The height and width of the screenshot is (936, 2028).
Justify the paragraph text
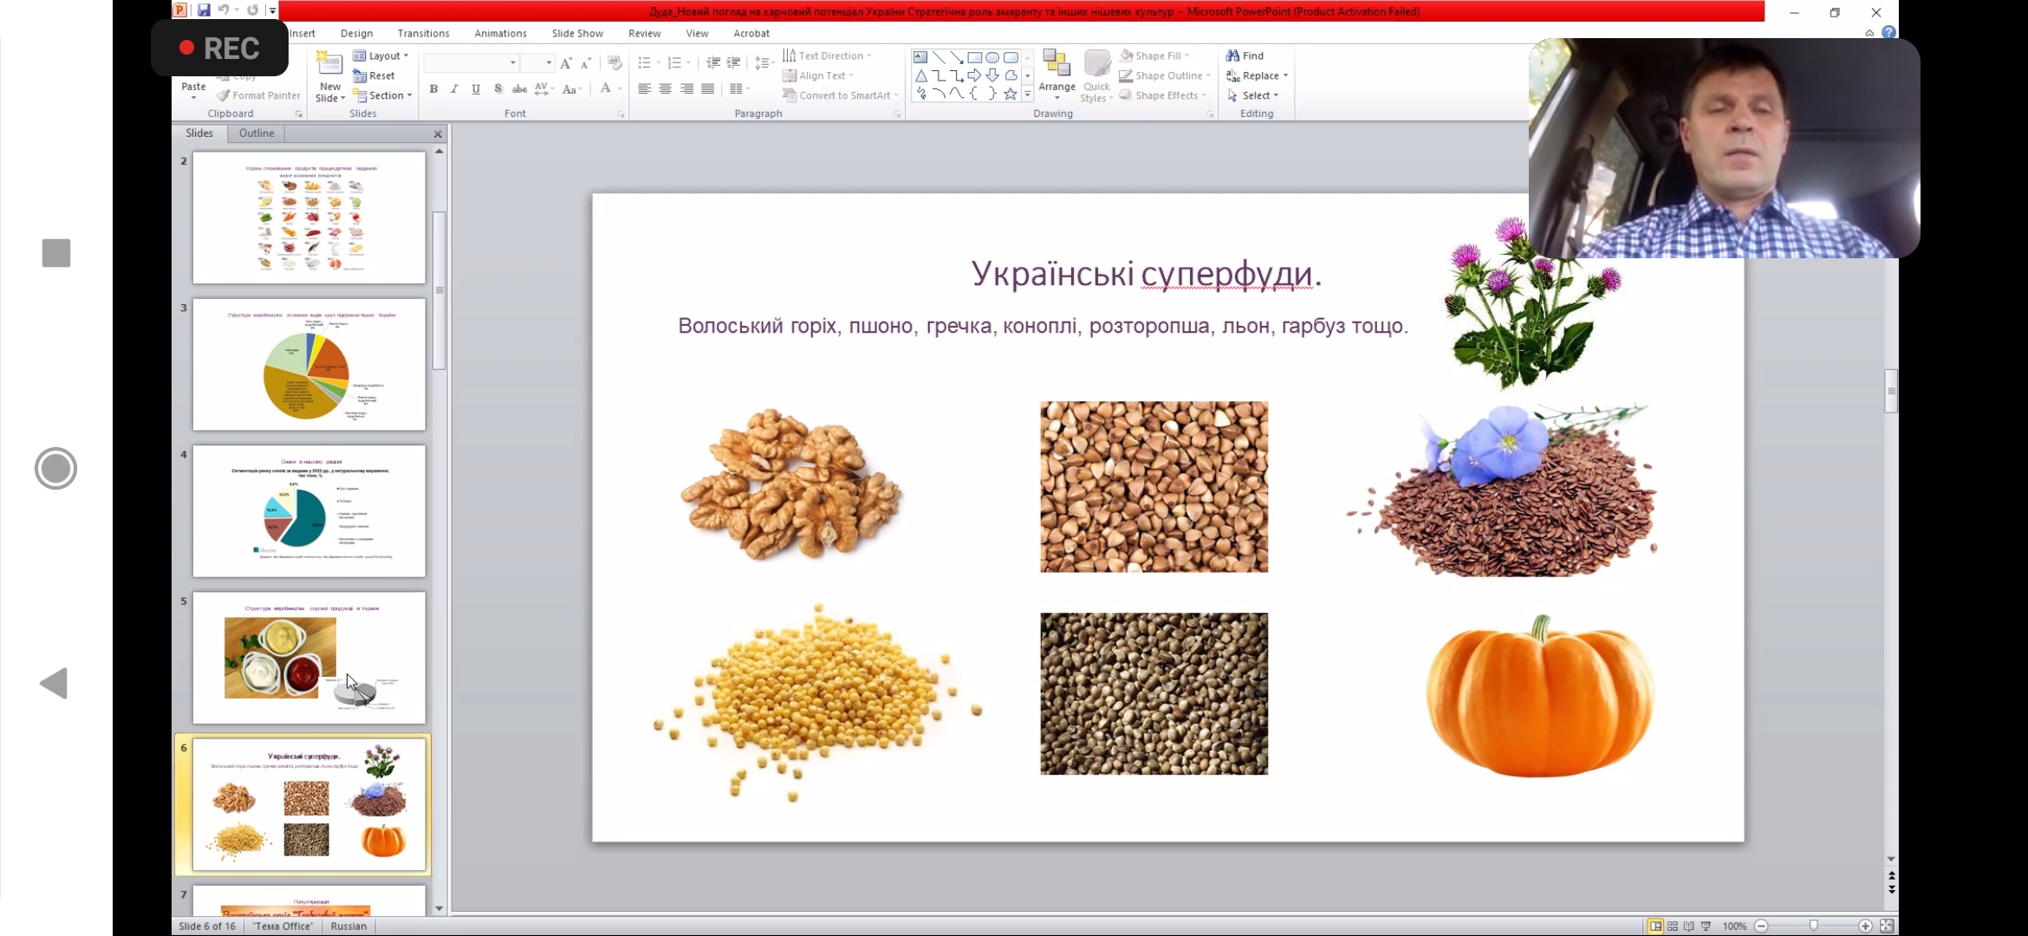click(x=708, y=89)
